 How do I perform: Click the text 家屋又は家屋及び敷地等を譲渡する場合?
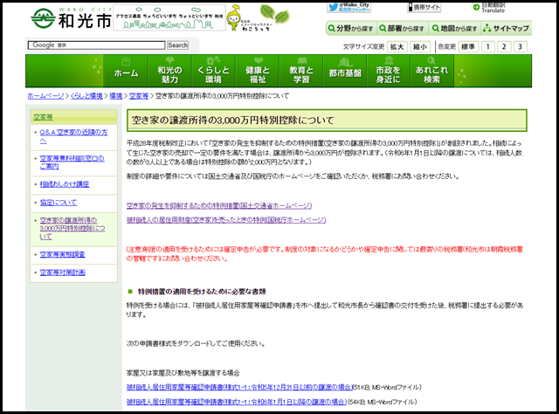click(183, 373)
